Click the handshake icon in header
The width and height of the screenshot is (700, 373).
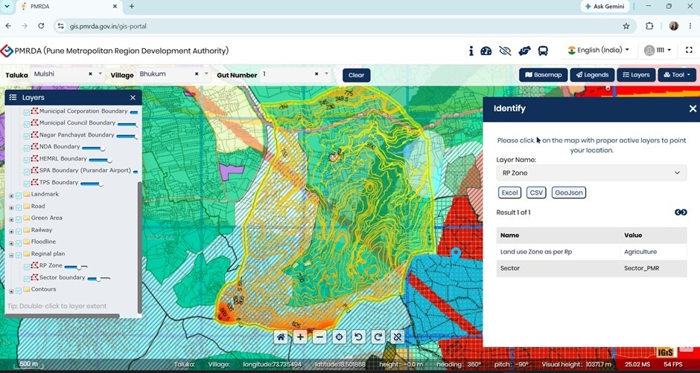(524, 51)
